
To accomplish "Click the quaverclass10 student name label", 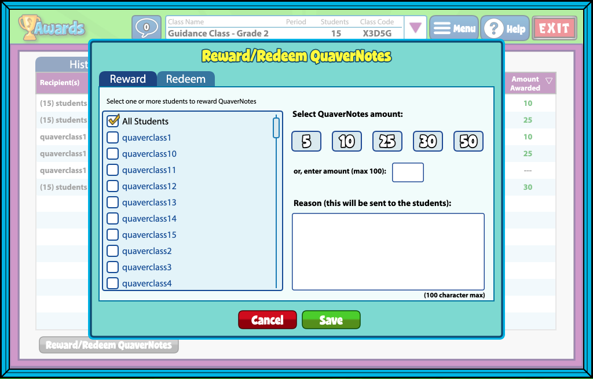I will coord(149,154).
